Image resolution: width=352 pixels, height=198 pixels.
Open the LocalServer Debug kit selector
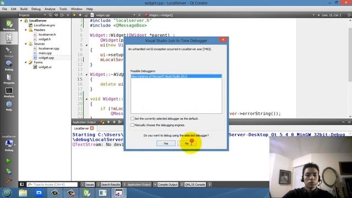coord(9,144)
